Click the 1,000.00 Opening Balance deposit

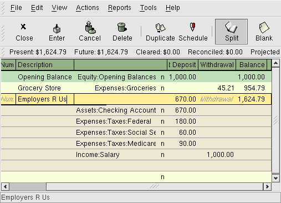(182, 77)
